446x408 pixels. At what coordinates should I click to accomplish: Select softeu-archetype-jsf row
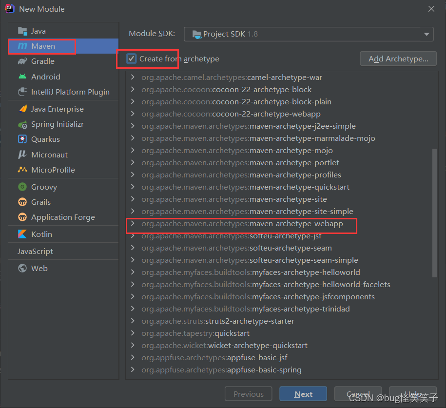(x=282, y=236)
